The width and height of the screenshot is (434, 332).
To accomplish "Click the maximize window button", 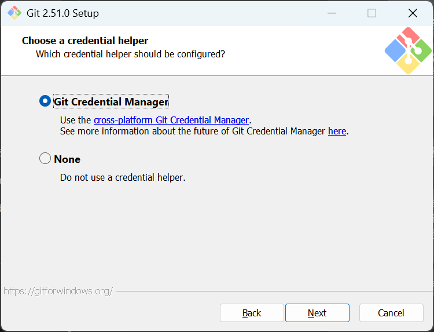I will click(x=372, y=13).
